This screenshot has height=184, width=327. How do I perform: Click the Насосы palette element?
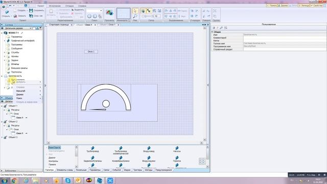click(x=177, y=149)
